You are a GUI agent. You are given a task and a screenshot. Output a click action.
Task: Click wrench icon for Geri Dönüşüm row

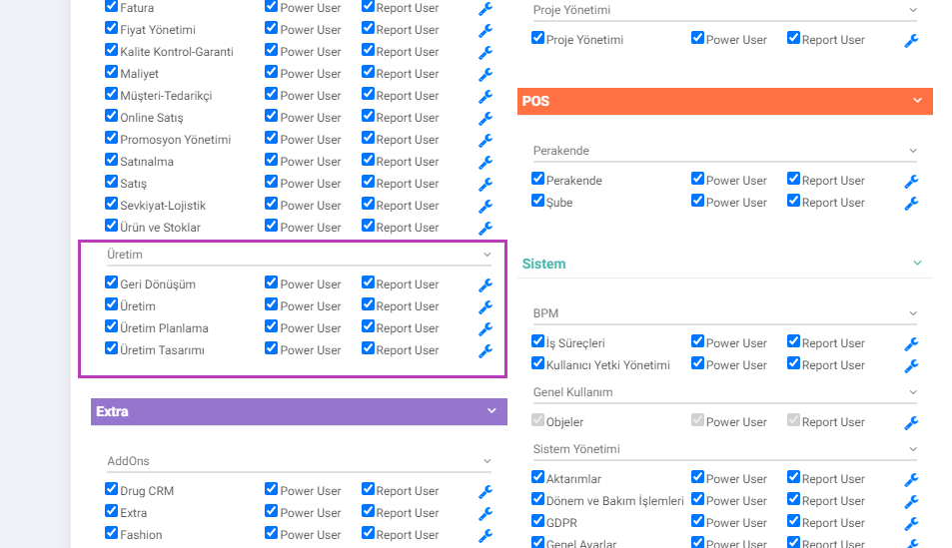(485, 284)
